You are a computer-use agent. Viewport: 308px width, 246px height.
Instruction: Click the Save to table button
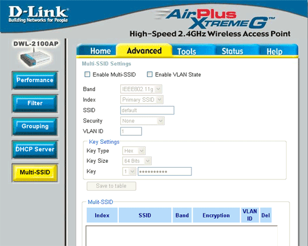(x=111, y=186)
